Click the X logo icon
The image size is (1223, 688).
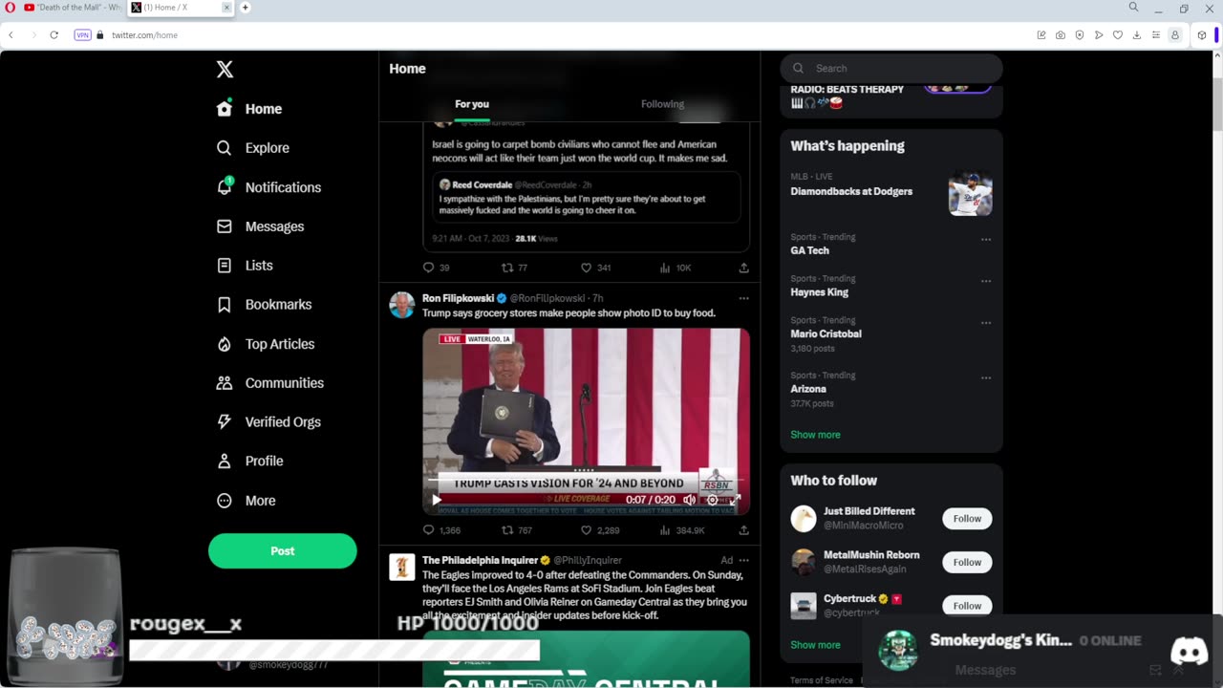225,69
